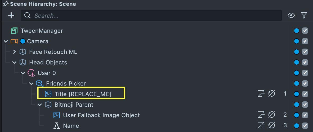This screenshot has width=313, height=132.
Task: Toggle the eye visibility filter icon
Action: point(291,16)
